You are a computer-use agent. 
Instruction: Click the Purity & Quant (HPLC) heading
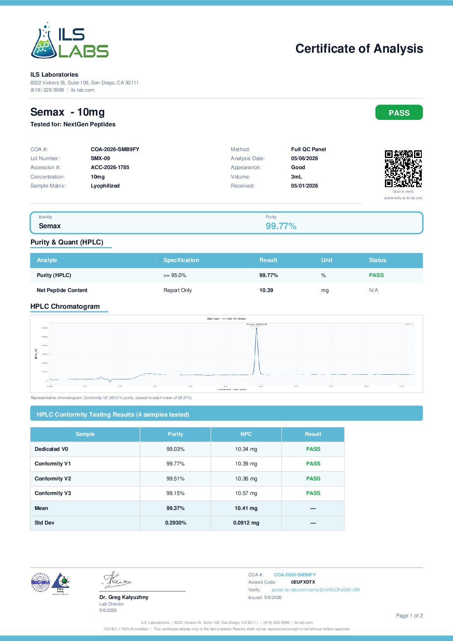click(67, 242)
